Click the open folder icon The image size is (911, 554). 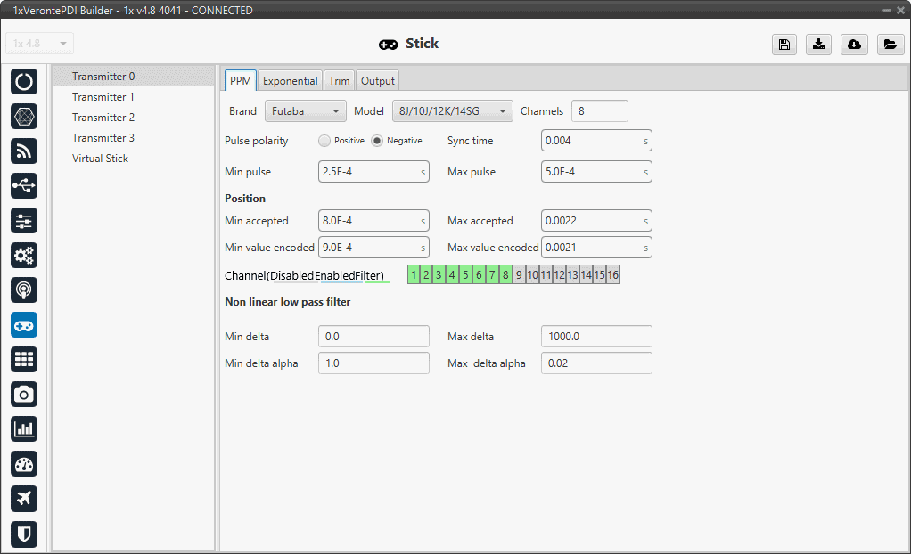[x=890, y=45]
